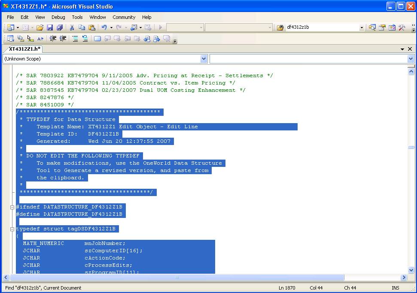The width and height of the screenshot is (417, 293).
Task: Open the Debug menu
Action: click(58, 17)
